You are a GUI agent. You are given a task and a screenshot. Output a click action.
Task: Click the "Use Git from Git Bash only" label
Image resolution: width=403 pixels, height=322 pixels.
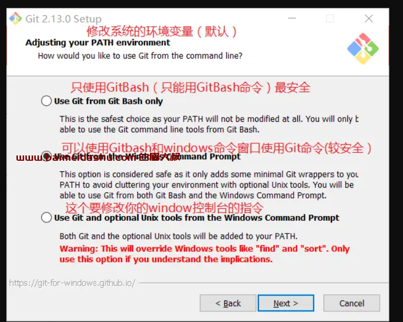click(x=108, y=101)
